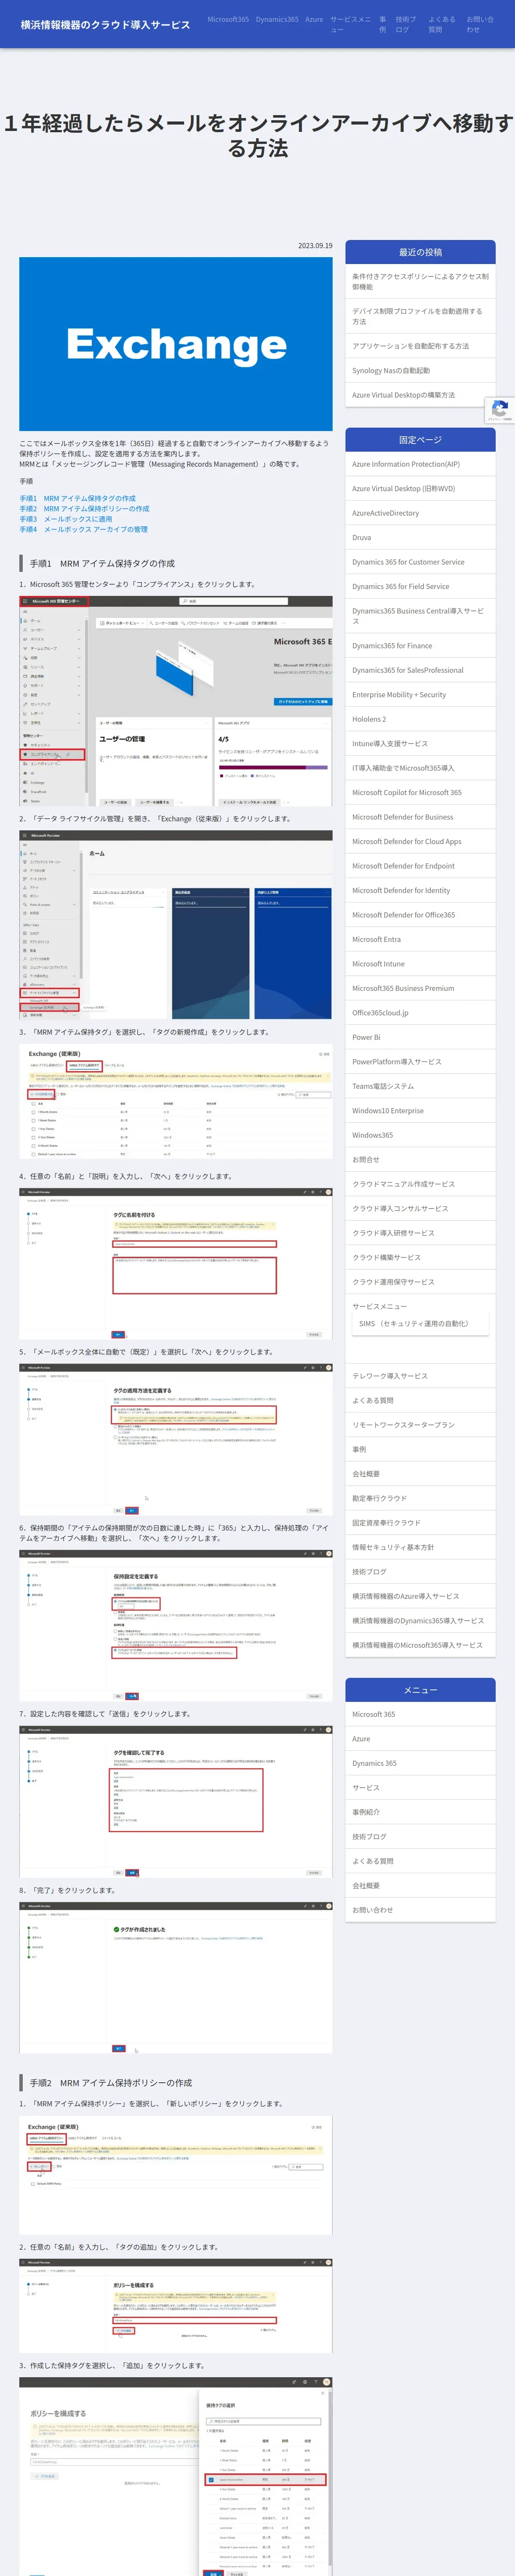Image resolution: width=515 pixels, height=2576 pixels.
Task: Click the Microsoft 365 管理センター step 1 screenshot
Action: click(x=176, y=701)
